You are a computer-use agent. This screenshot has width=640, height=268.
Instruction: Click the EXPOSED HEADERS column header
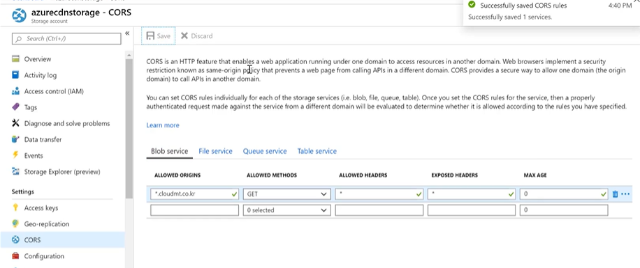[x=454, y=175]
